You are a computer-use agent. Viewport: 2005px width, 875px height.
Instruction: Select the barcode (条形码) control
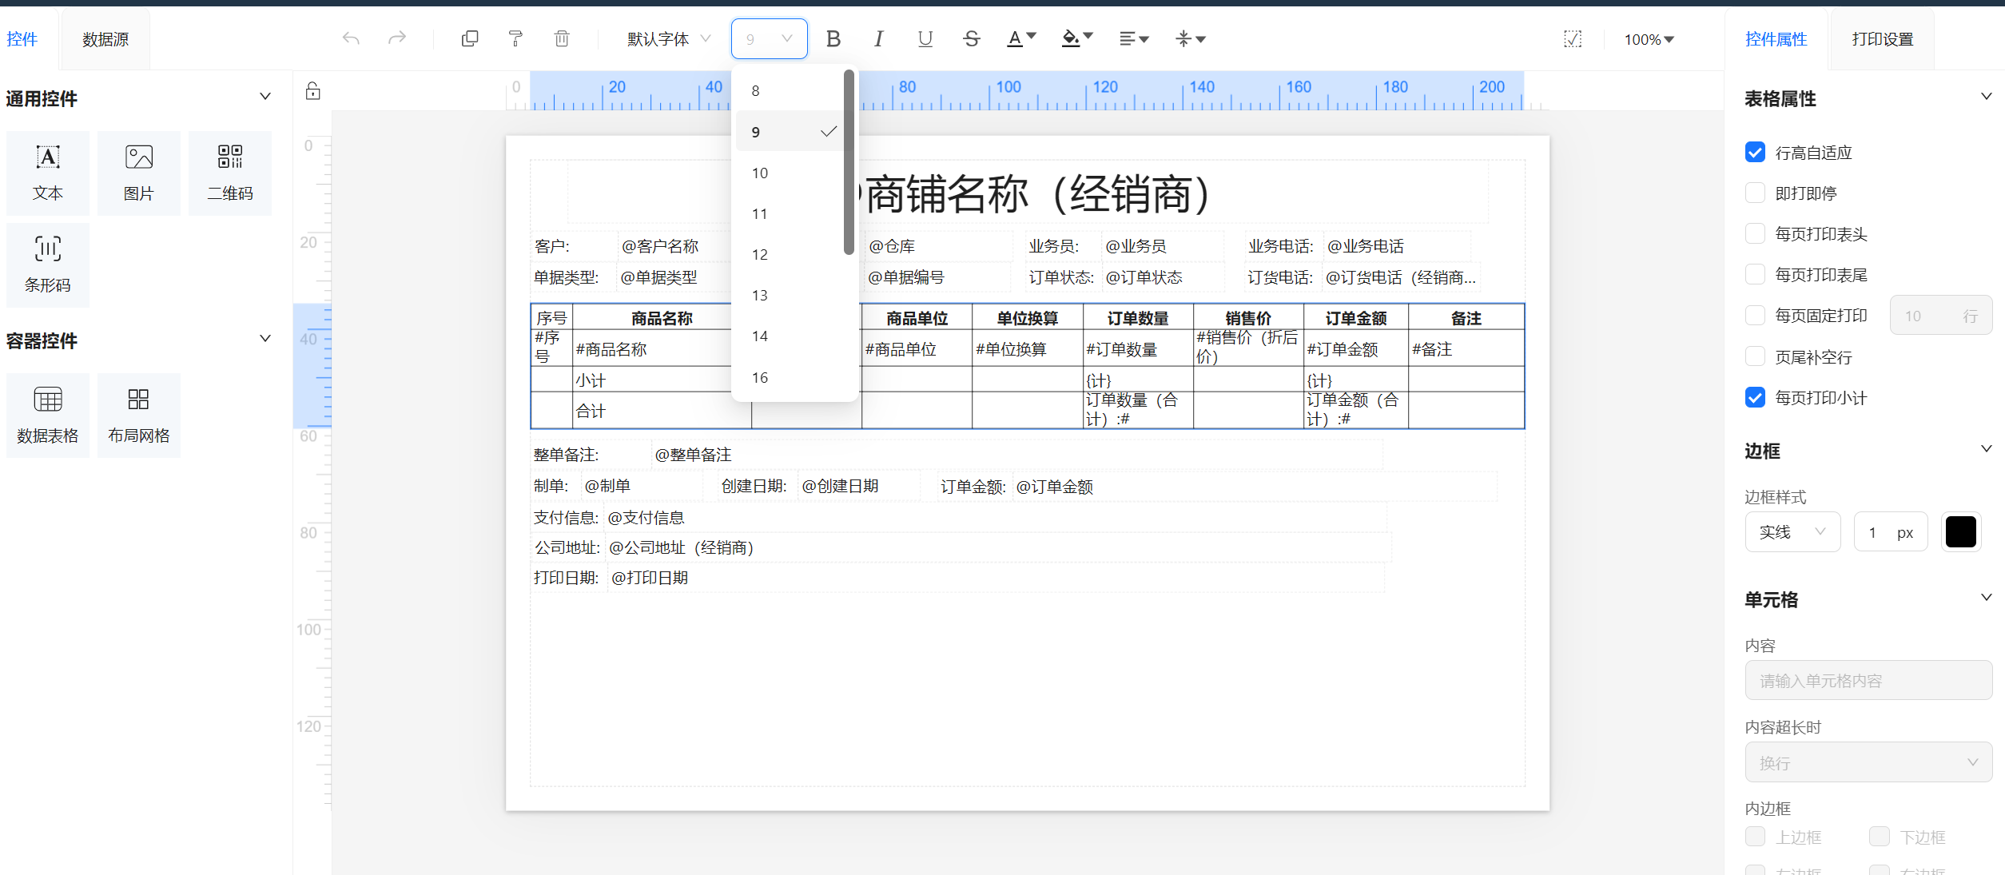(48, 264)
